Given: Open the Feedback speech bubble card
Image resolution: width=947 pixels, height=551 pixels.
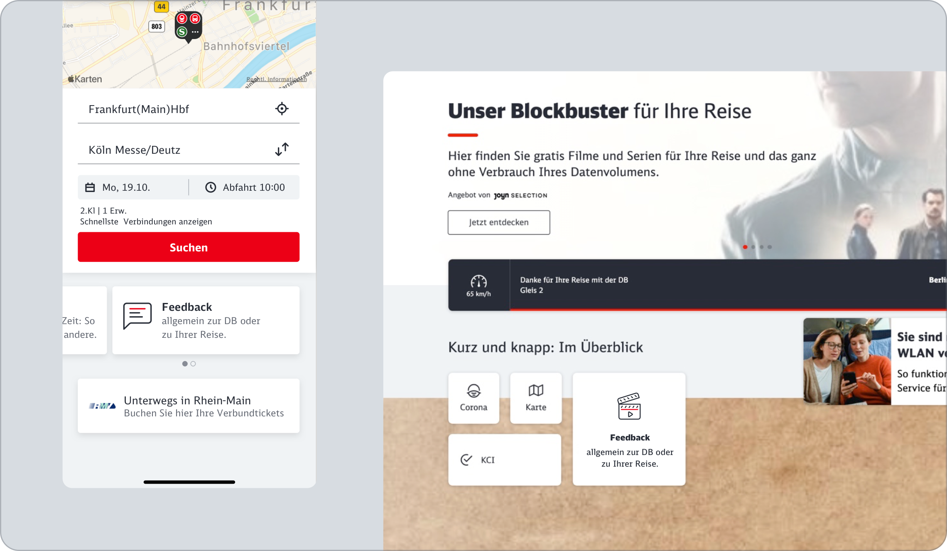Looking at the screenshot, I should (206, 320).
